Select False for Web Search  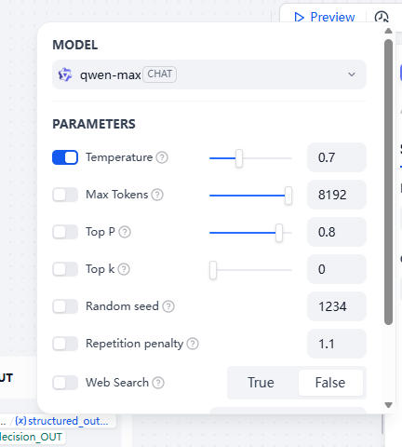330,383
